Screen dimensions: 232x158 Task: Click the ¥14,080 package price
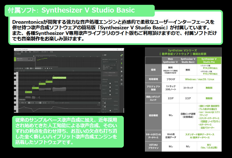point(210,68)
